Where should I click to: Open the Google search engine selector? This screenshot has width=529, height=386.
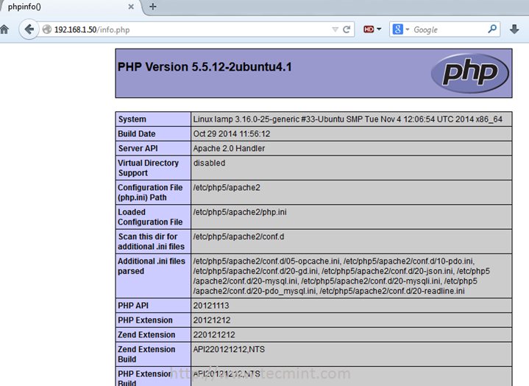400,29
